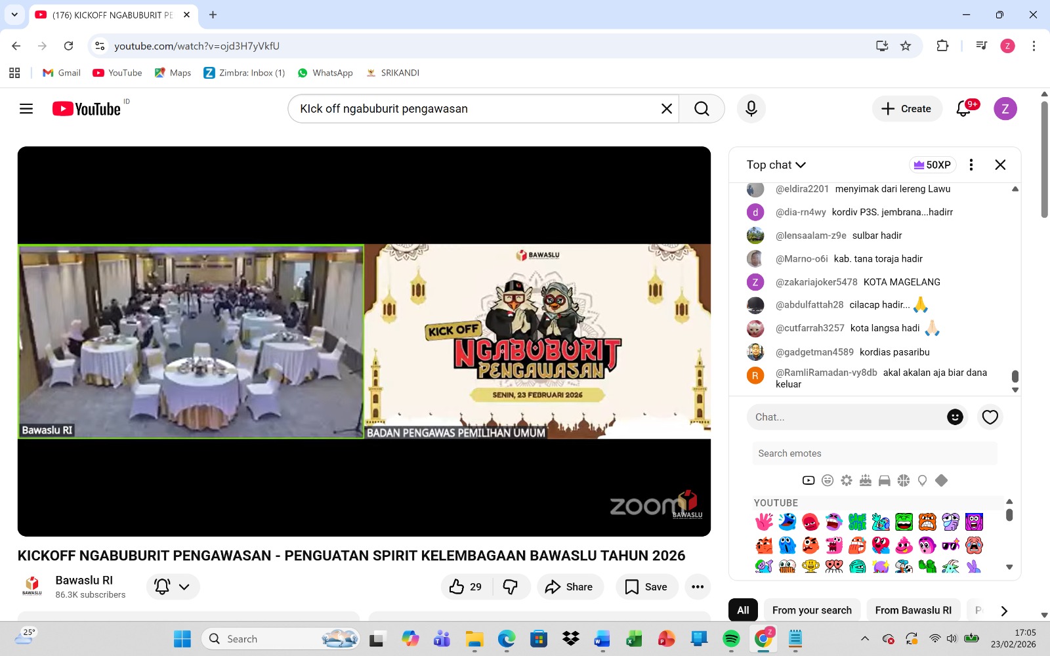Save video to a playlist
The image size is (1050, 656).
646,586
